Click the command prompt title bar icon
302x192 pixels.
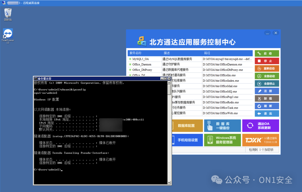tap(36, 79)
